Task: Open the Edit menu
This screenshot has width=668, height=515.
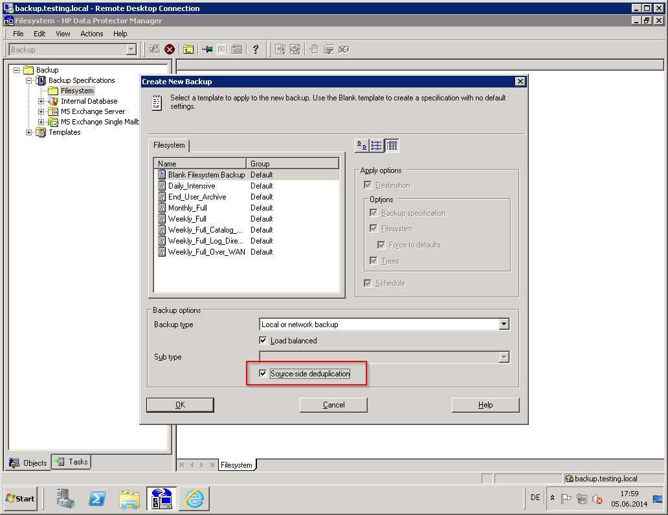Action: (39, 34)
